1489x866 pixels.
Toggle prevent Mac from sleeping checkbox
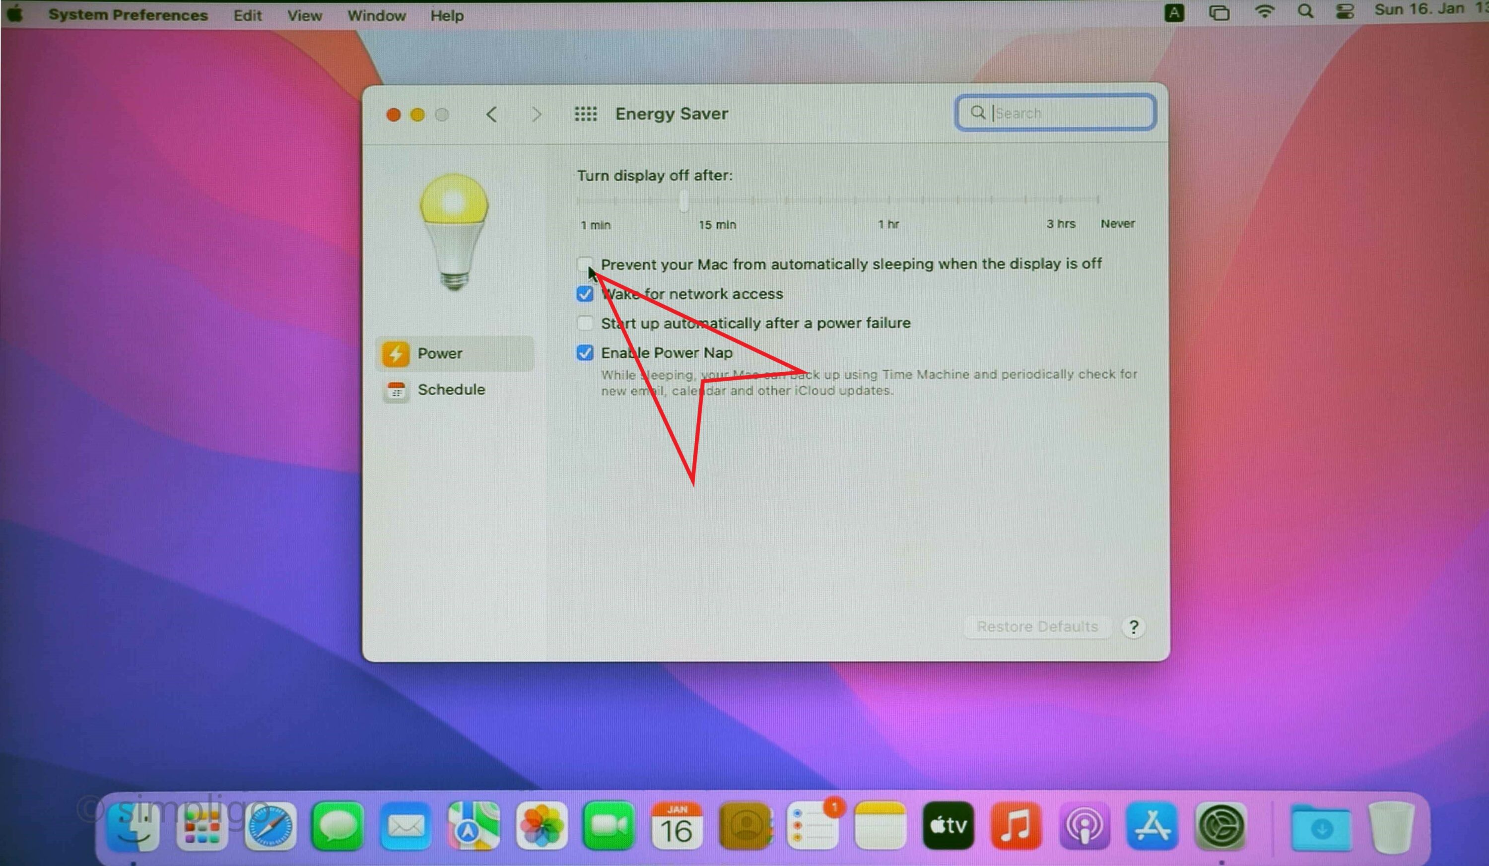584,263
